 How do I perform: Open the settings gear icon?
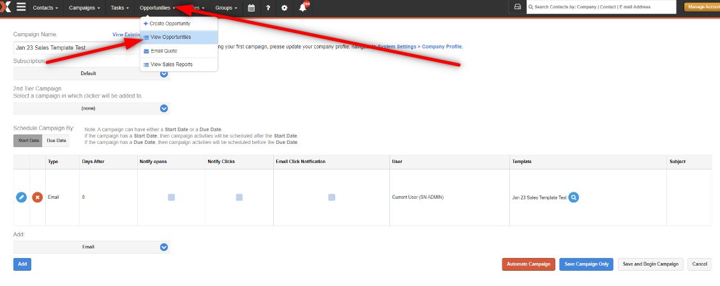pos(285,8)
